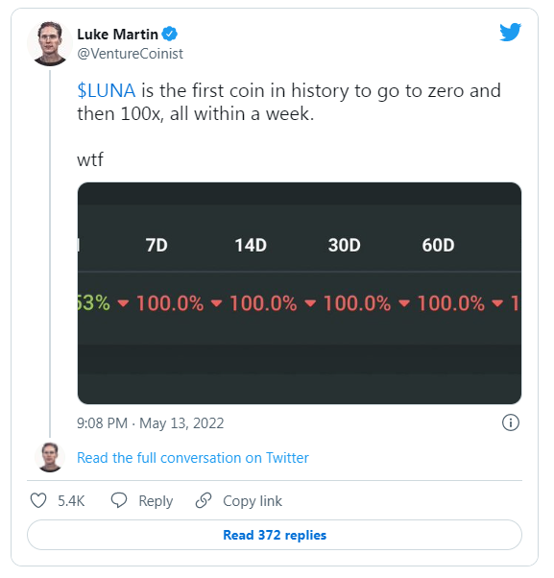The width and height of the screenshot is (554, 578).
Task: Click the small avatar beside conversation link
Action: click(x=50, y=457)
